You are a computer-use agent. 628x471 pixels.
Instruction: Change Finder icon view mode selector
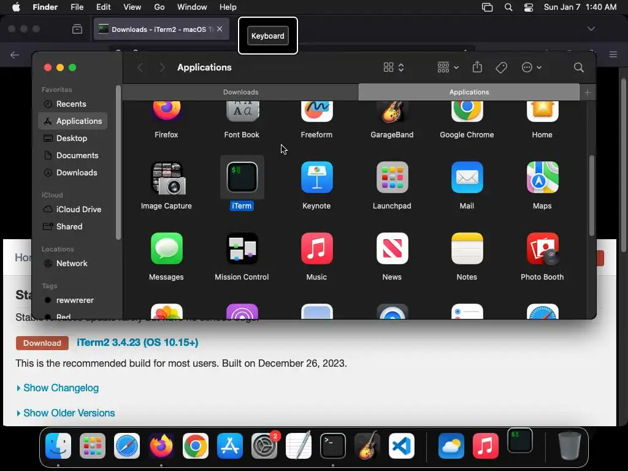coord(394,67)
